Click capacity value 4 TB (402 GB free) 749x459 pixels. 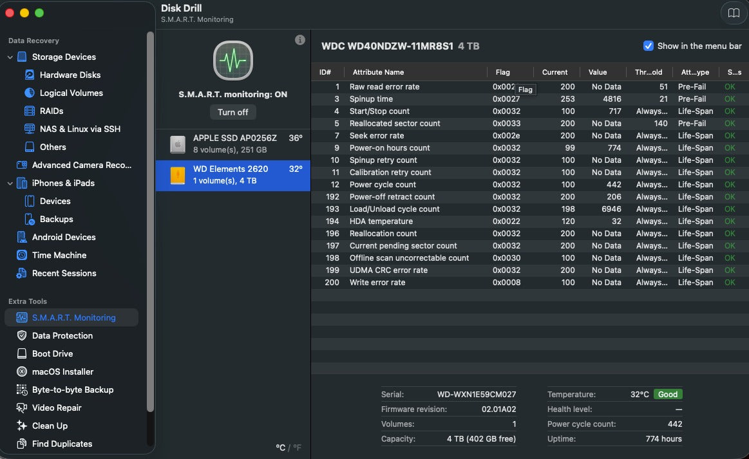point(481,439)
